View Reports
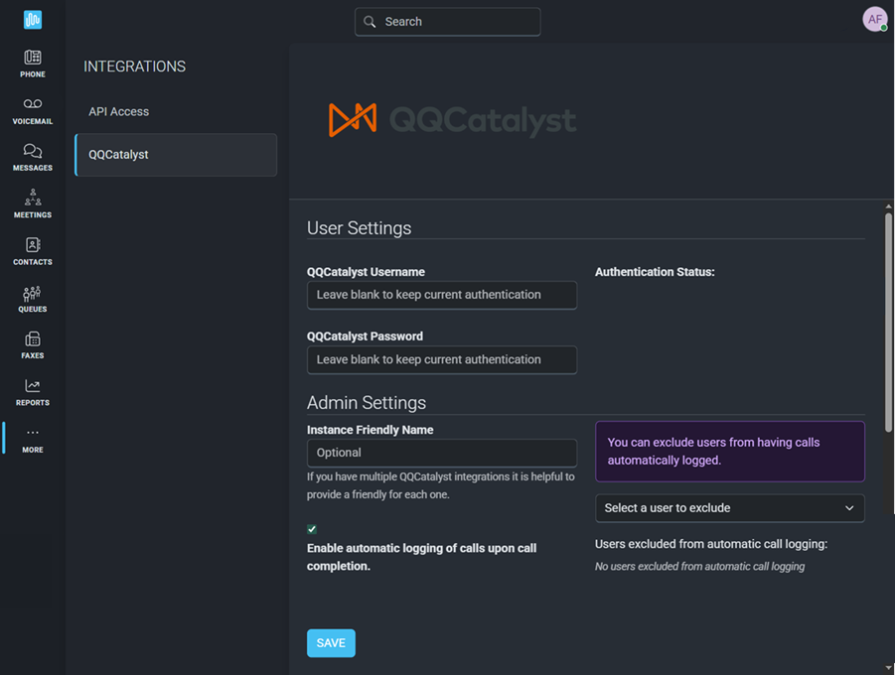This screenshot has height=675, width=895. pyautogui.click(x=32, y=391)
